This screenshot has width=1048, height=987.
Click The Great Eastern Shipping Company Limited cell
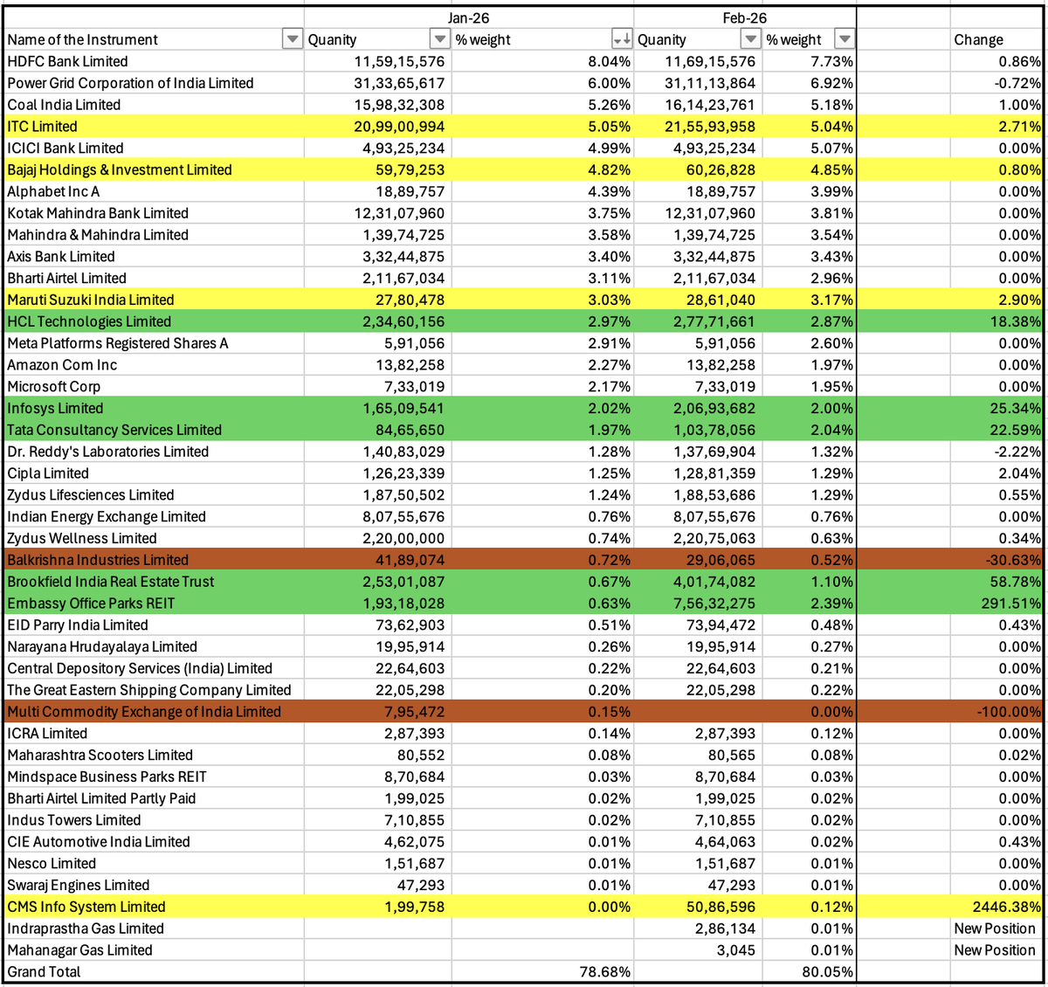(x=154, y=690)
